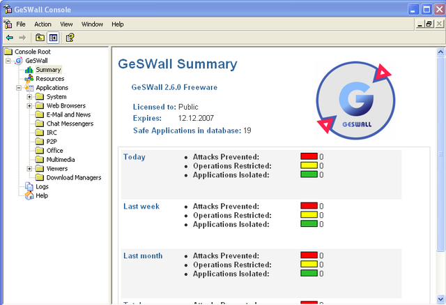The image size is (446, 305).
Task: Click the Logs documents icon
Action: click(x=29, y=186)
